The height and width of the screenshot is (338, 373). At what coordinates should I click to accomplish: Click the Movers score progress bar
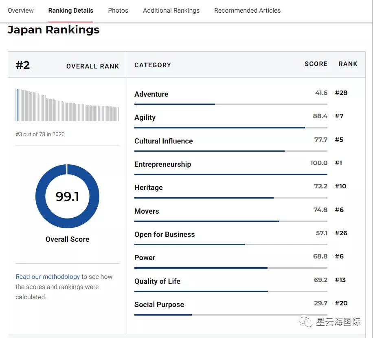[230, 221]
